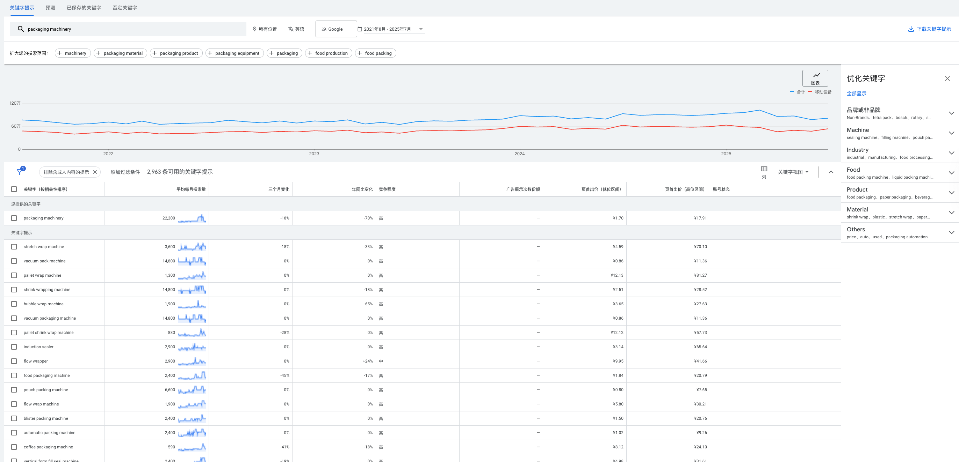The width and height of the screenshot is (959, 462).
Task: Check the 'bubble wrap machine' checkbox
Action: (x=14, y=304)
